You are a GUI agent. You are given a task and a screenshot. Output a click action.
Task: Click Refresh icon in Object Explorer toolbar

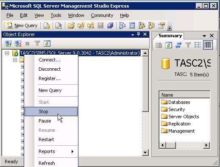47,44
